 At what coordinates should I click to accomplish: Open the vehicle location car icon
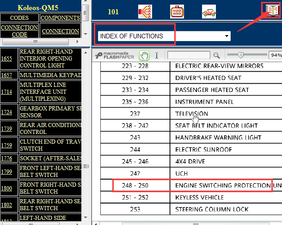click(x=209, y=11)
